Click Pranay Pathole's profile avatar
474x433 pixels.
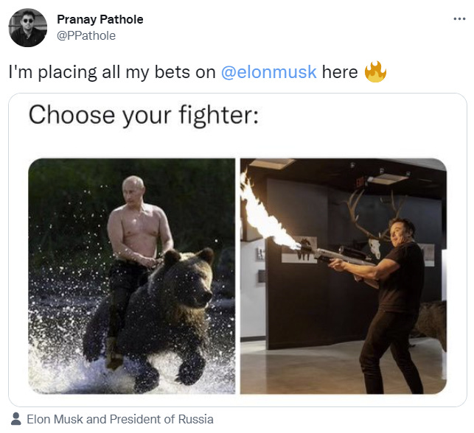click(28, 28)
